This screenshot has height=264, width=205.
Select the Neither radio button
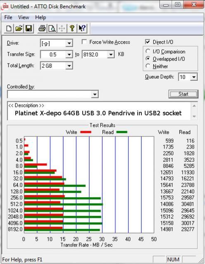tap(148, 66)
